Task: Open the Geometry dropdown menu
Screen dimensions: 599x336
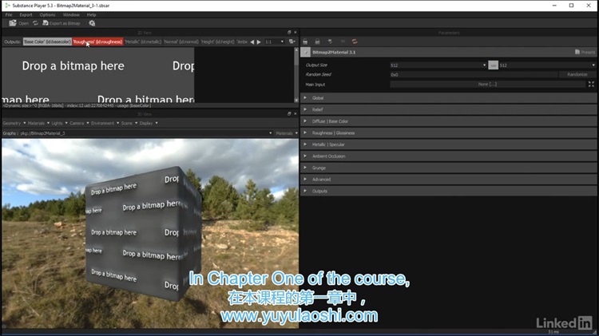Action: [x=14, y=124]
